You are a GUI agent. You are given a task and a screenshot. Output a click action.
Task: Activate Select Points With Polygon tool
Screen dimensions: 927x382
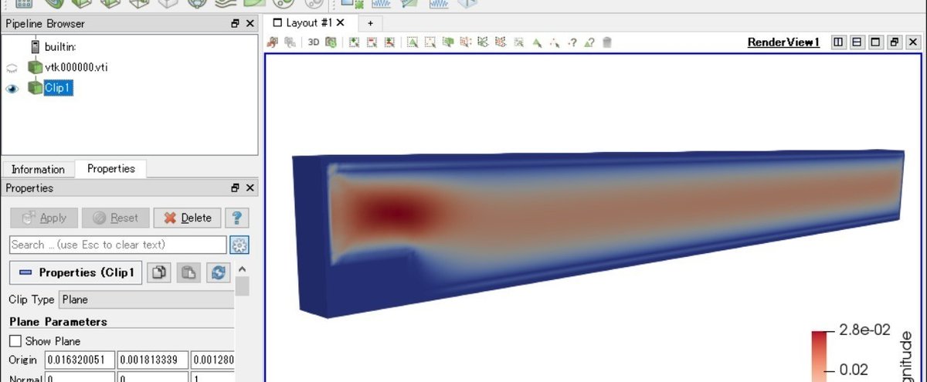tap(501, 42)
